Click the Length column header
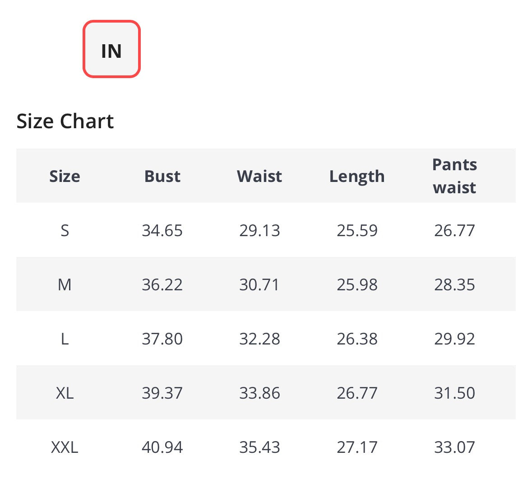Viewport: 532px width, 484px height. coord(357,176)
